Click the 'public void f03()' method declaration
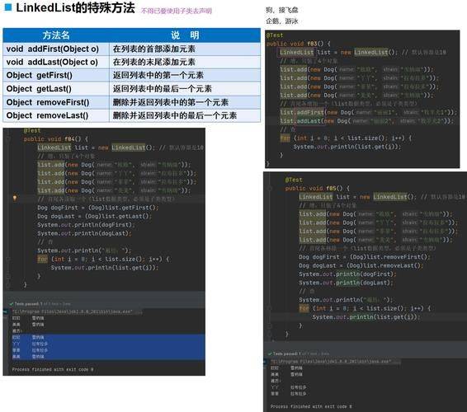The height and width of the screenshot is (412, 467). [x=298, y=44]
